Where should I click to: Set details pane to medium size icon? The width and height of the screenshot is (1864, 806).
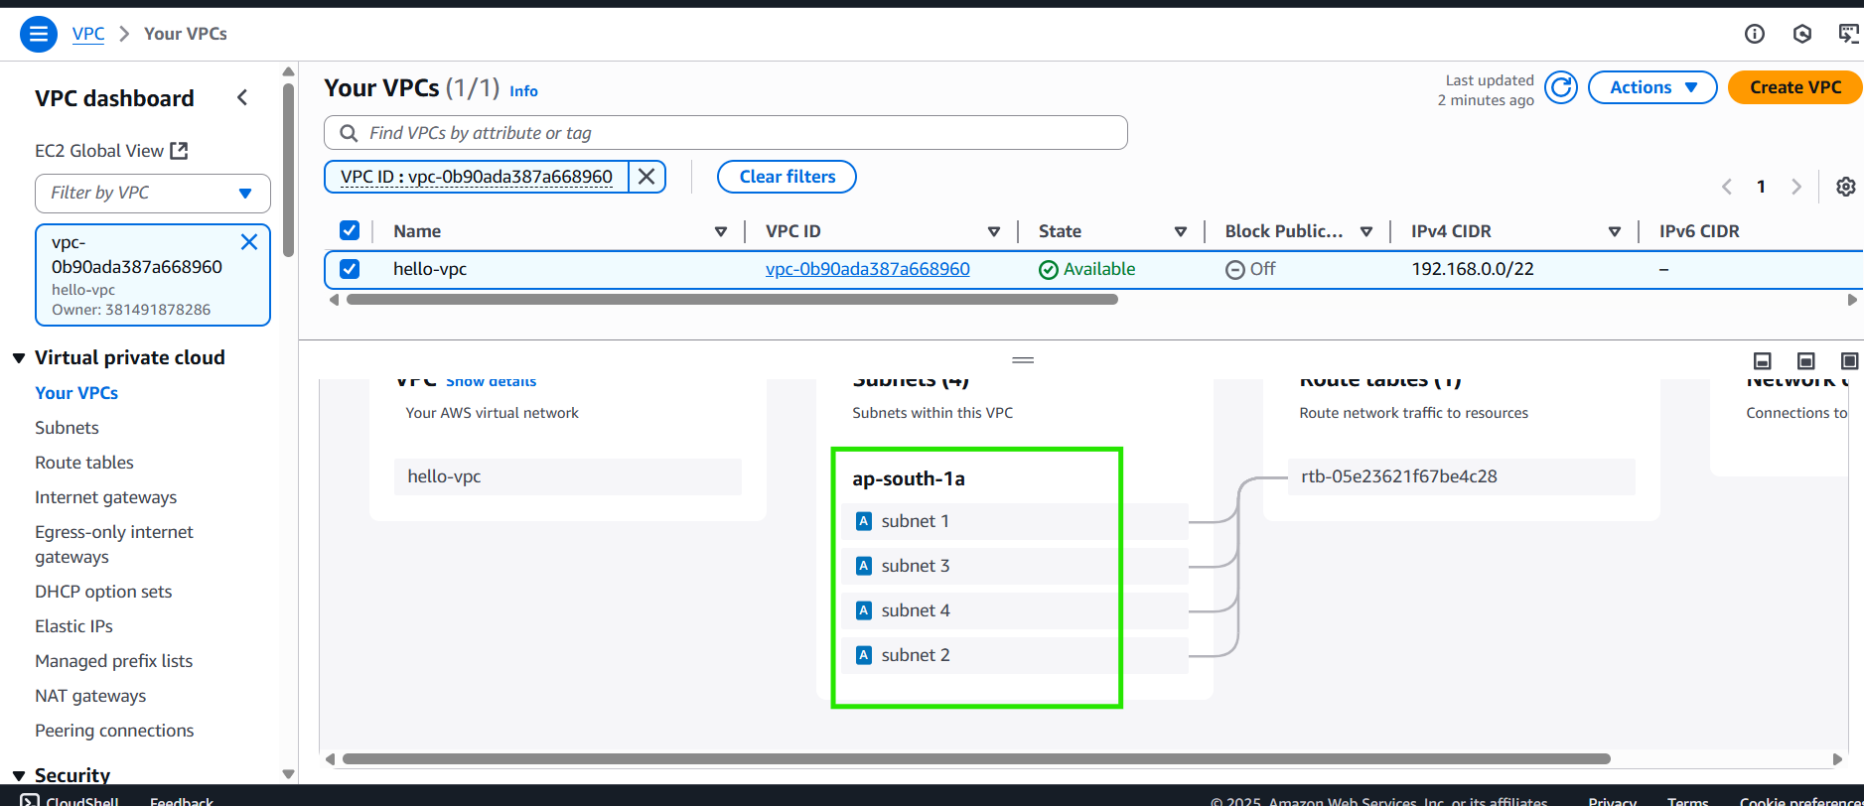click(x=1806, y=361)
